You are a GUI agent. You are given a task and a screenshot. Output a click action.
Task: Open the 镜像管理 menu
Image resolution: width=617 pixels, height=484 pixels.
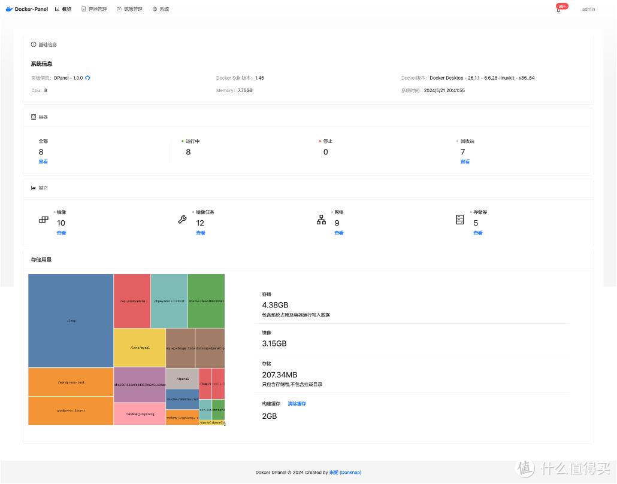coord(129,9)
